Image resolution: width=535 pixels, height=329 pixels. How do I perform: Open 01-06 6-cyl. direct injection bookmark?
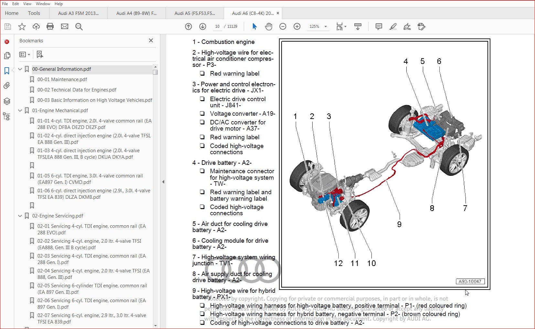[94, 194]
